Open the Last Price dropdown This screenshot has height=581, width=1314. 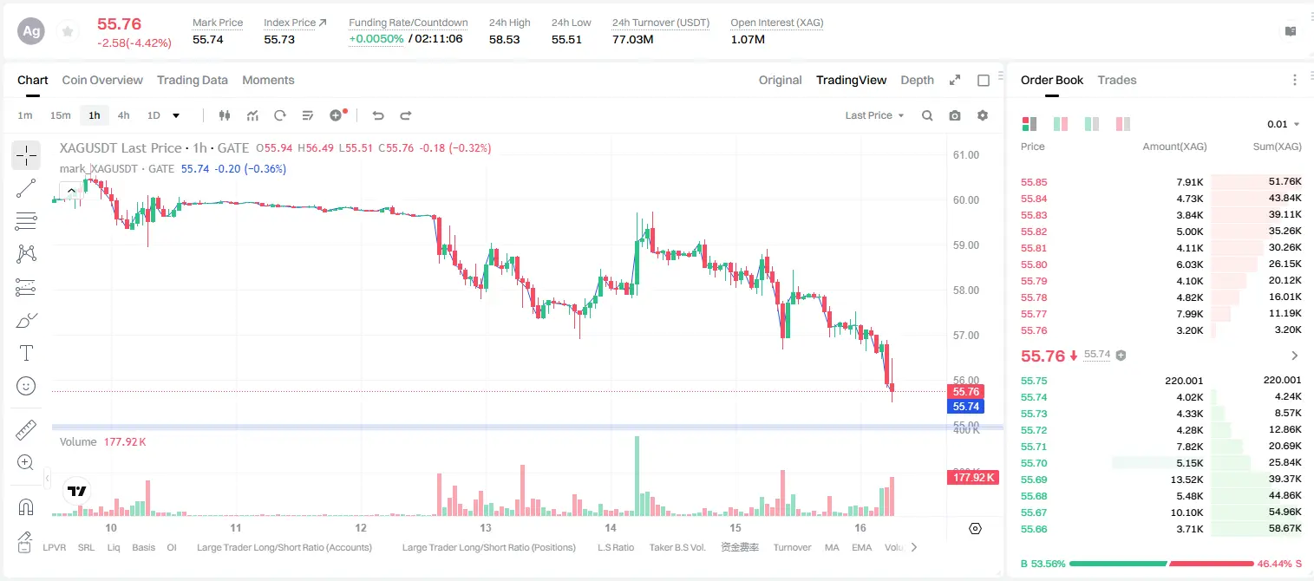pos(874,115)
